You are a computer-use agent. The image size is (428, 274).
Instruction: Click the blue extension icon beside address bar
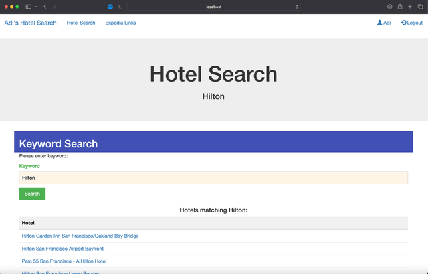(110, 7)
